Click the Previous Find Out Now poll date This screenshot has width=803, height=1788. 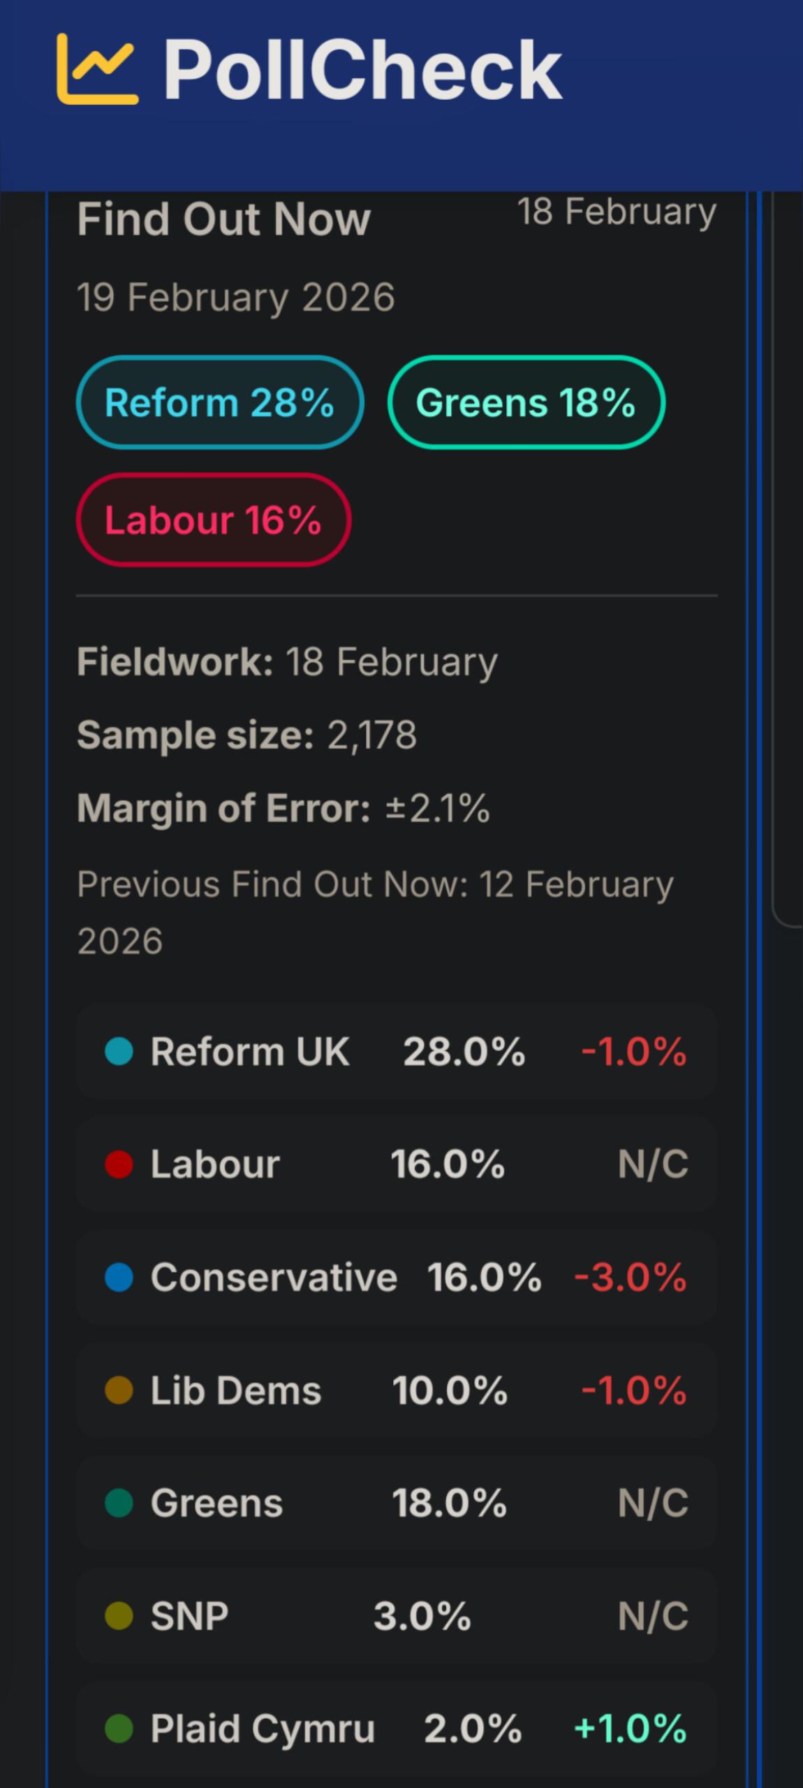pos(375,912)
